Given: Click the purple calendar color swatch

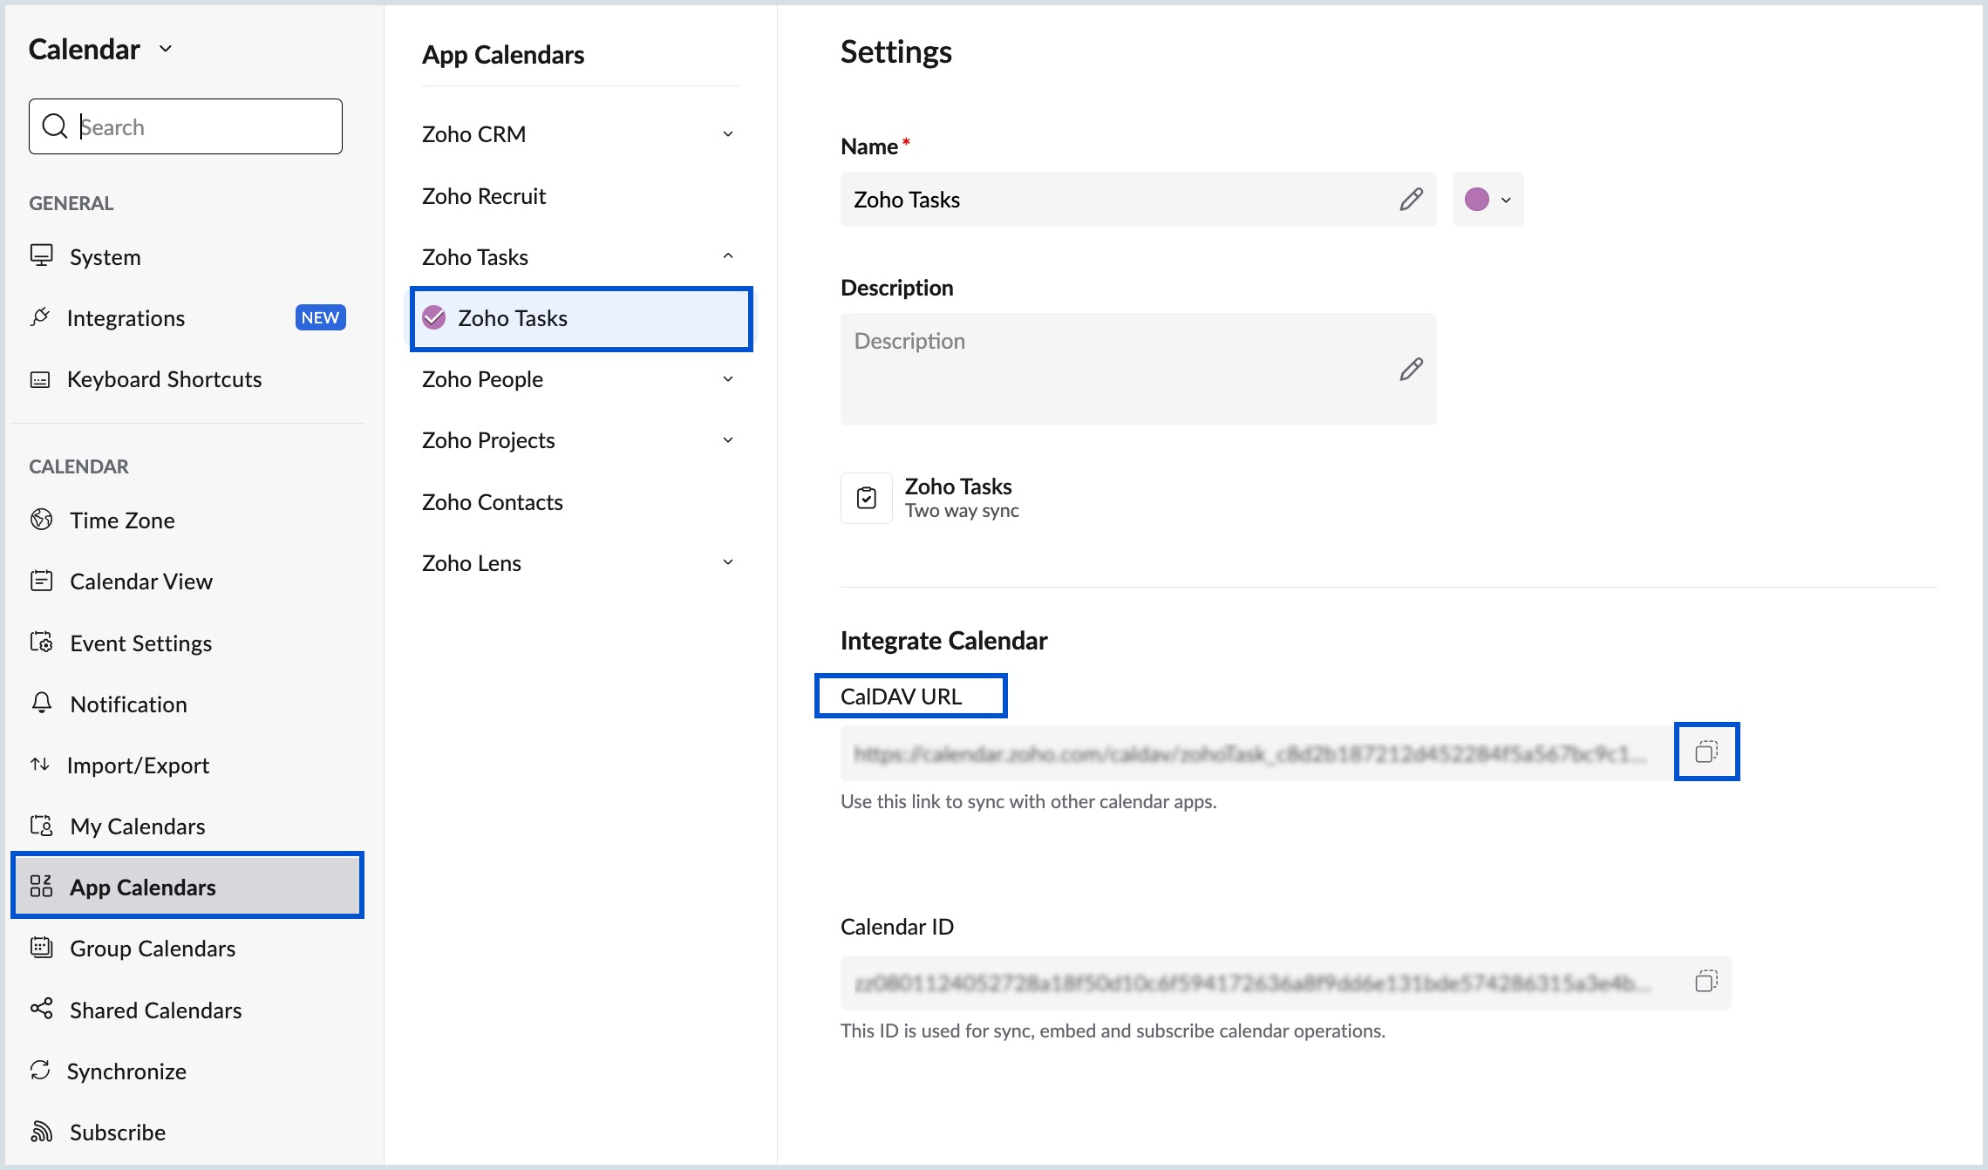Looking at the screenshot, I should 1476,200.
